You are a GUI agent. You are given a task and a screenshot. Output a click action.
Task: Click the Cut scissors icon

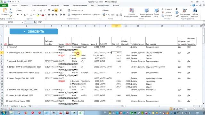pos(11,10)
